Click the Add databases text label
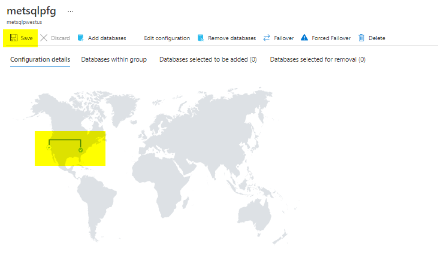Viewport: 438px width, 261px height. click(107, 38)
